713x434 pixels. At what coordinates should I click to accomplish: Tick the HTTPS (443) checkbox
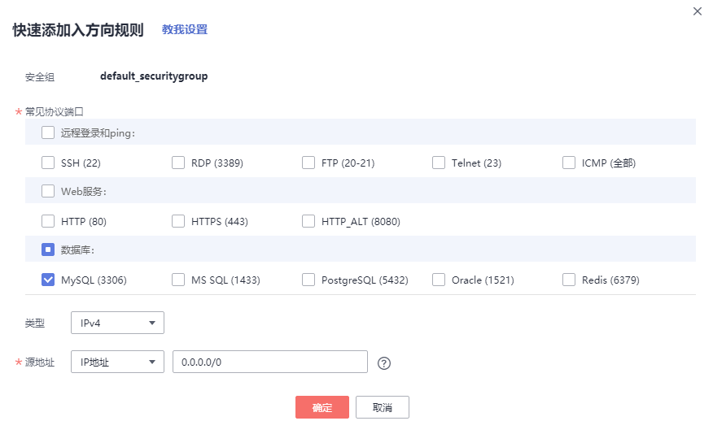(178, 221)
